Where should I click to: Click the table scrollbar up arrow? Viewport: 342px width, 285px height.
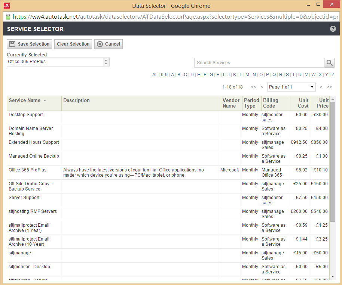point(333,99)
